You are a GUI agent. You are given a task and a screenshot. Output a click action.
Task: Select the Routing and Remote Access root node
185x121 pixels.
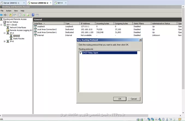pyautogui.click(x=15, y=19)
